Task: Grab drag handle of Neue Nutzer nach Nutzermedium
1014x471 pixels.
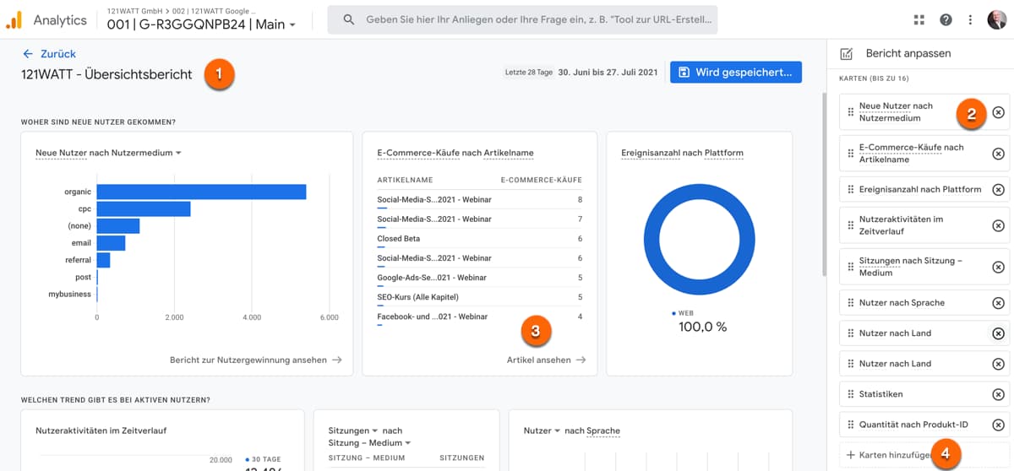Action: [x=850, y=112]
